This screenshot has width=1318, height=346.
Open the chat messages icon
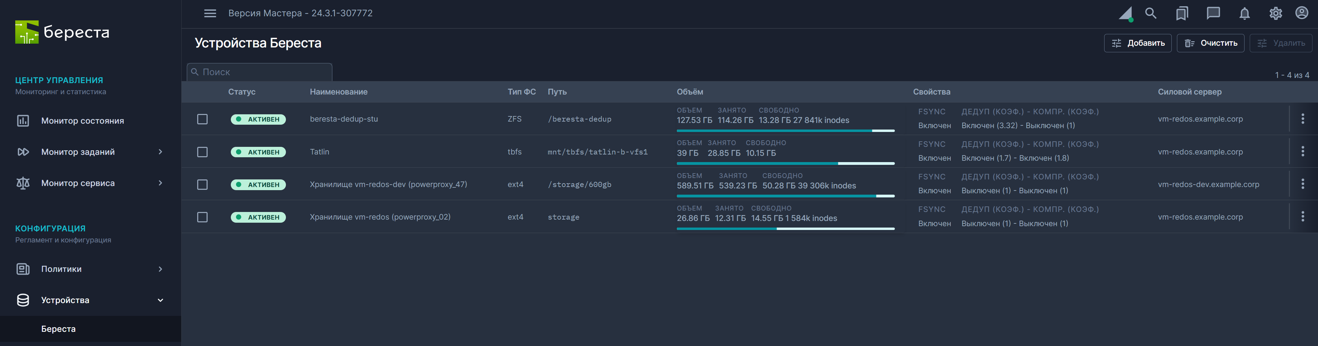[1213, 13]
